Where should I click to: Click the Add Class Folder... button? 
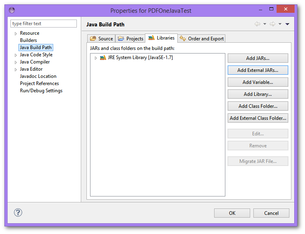point(258,106)
